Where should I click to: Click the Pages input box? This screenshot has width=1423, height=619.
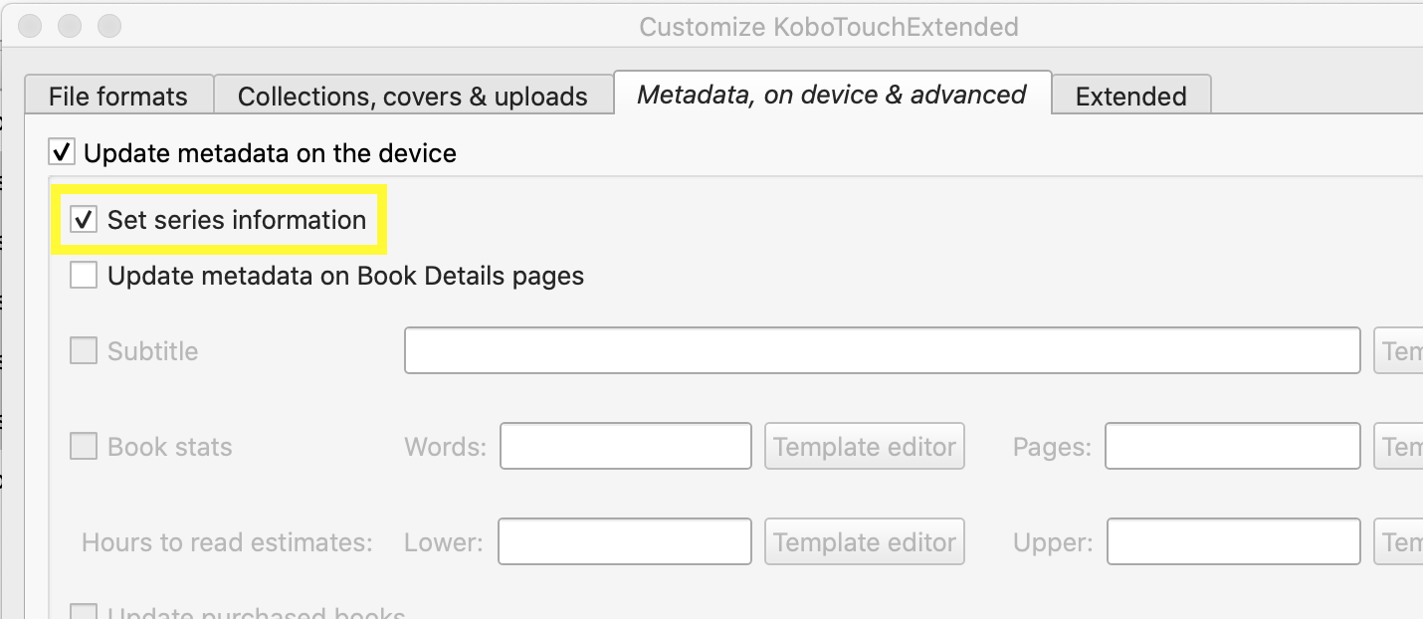[1232, 447]
